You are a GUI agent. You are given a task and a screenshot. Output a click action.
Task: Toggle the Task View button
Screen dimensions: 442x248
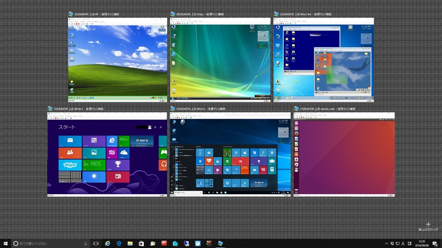96,243
